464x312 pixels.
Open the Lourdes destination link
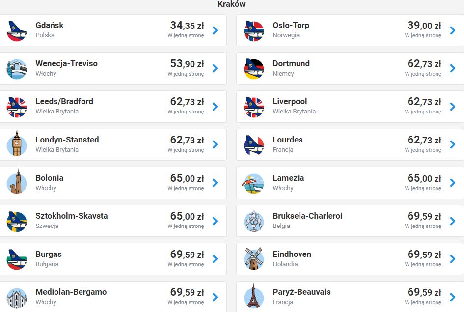[288, 140]
